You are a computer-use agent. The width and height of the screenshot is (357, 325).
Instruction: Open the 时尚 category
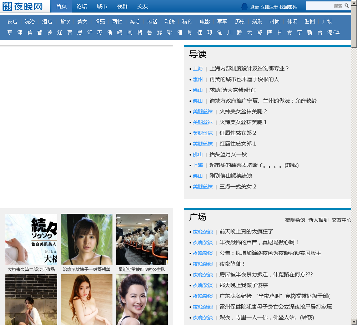[x=275, y=22]
